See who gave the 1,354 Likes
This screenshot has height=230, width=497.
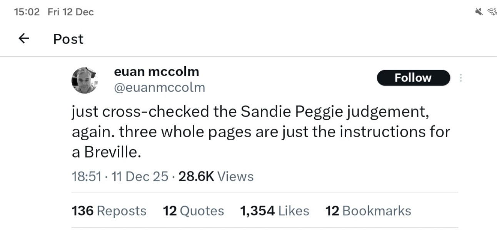(x=274, y=210)
